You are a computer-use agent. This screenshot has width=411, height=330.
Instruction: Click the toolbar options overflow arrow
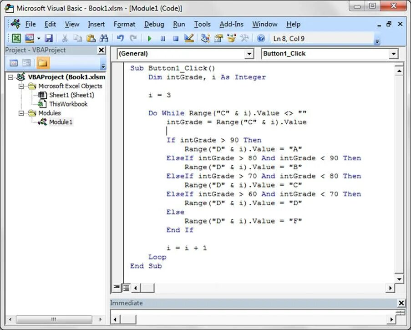pos(377,41)
